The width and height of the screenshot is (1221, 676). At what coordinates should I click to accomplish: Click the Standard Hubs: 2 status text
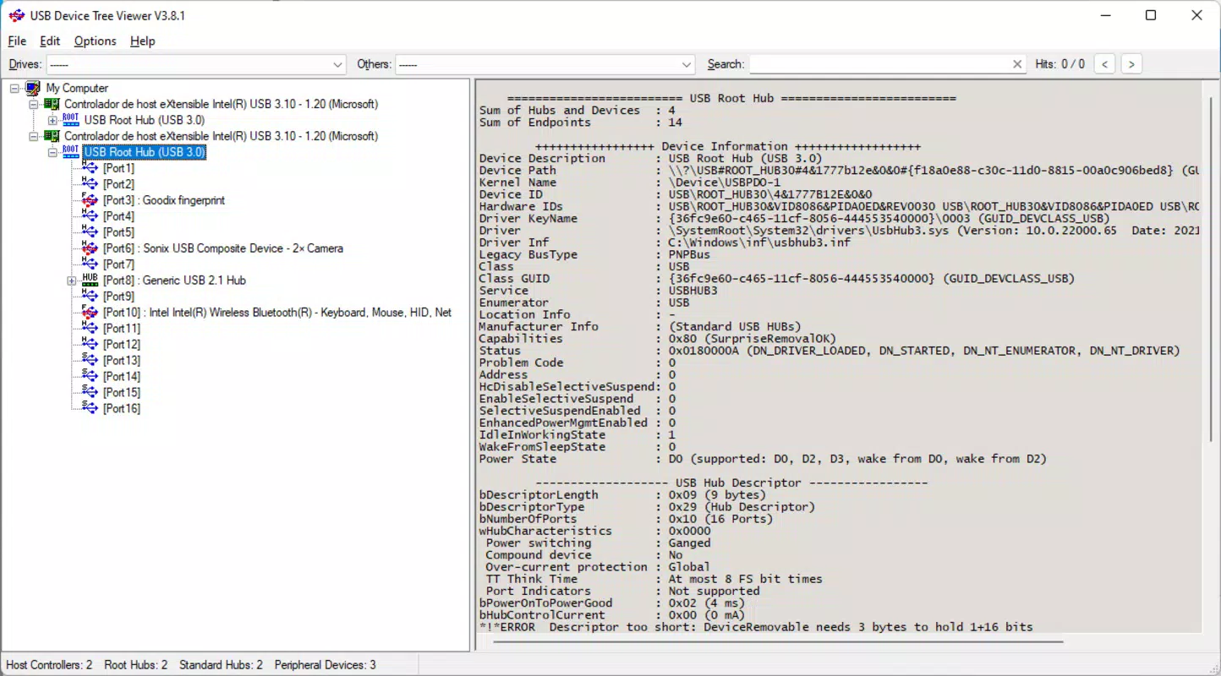click(222, 665)
